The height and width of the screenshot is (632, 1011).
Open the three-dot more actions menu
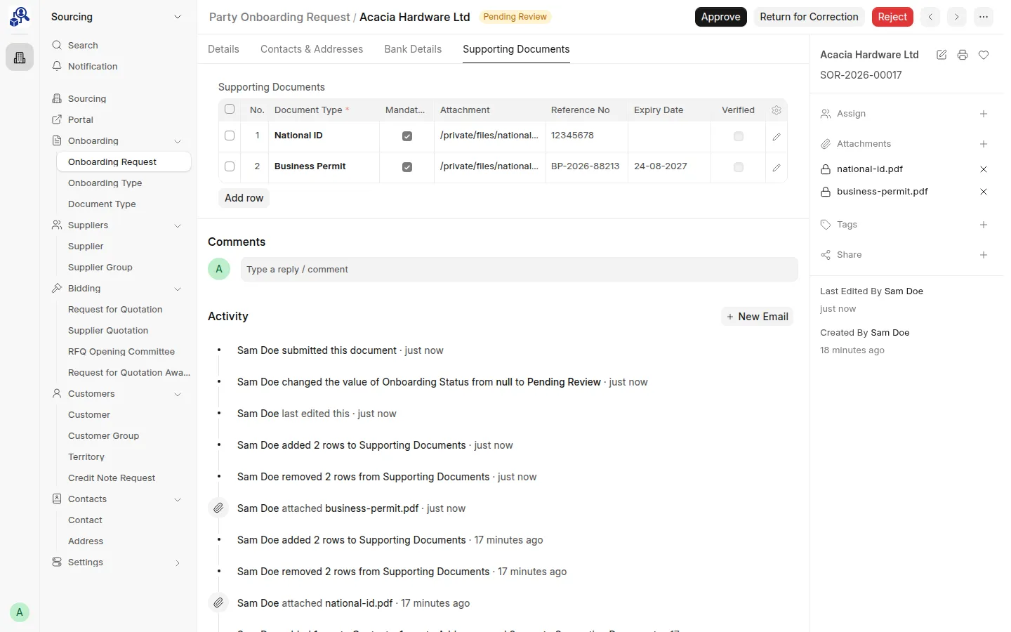pyautogui.click(x=984, y=17)
